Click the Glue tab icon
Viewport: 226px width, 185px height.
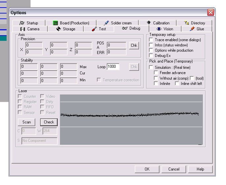(x=192, y=29)
